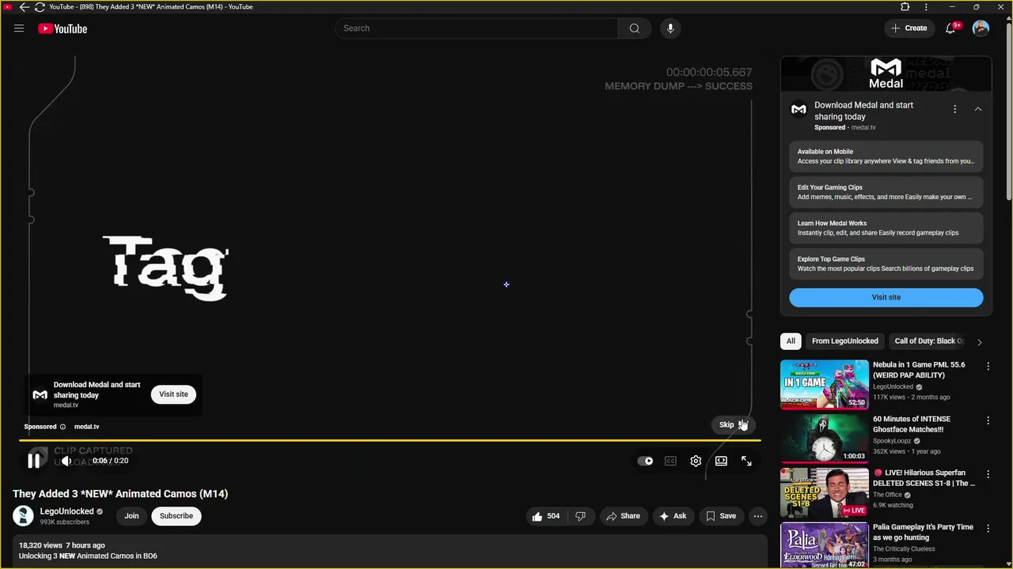Focus the YouTube search field
The height and width of the screenshot is (569, 1013).
click(476, 28)
